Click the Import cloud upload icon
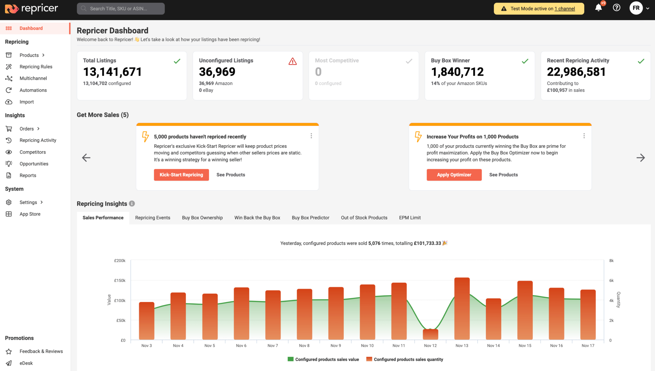Screen dimensions: 655x371 point(9,102)
